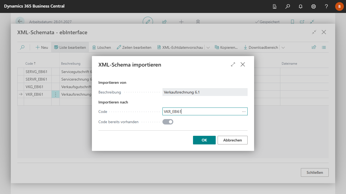Click the share icon in list toolbar

pyautogui.click(x=314, y=47)
